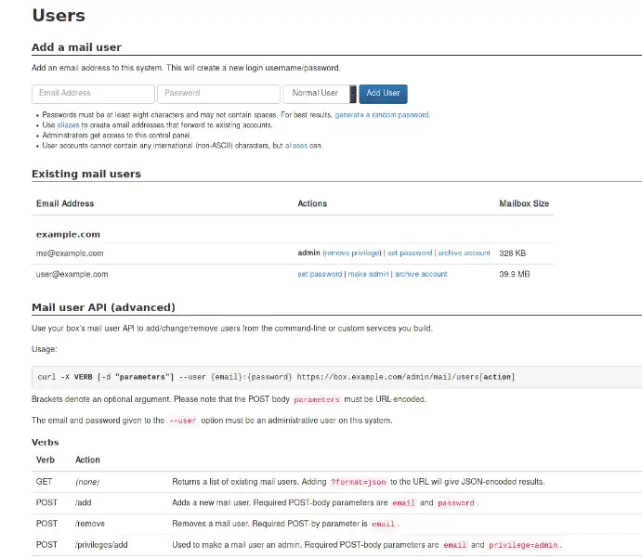Remove privilege from me@example.com
The height and width of the screenshot is (558, 642).
352,253
